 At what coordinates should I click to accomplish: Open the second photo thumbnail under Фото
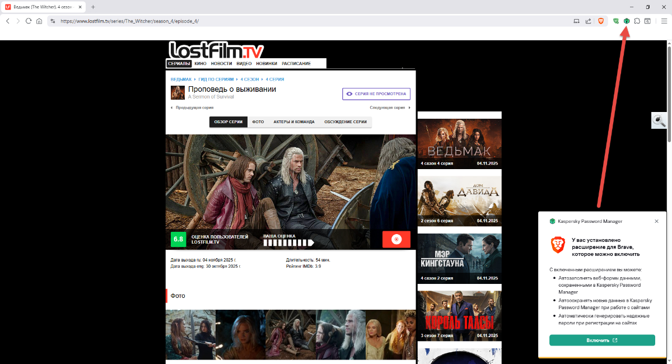(240, 334)
